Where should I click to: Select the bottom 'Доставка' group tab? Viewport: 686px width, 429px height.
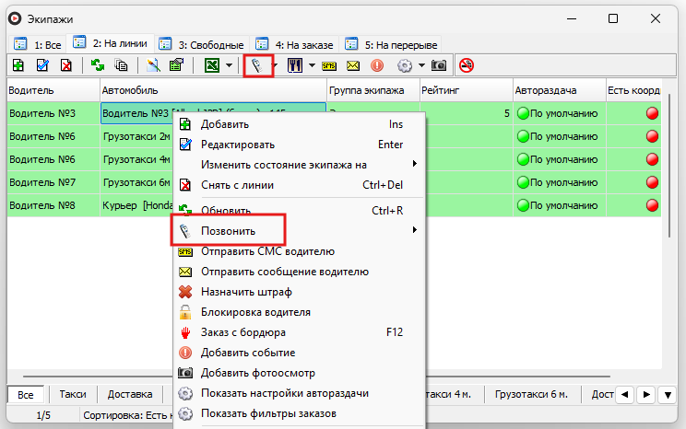[x=130, y=394]
